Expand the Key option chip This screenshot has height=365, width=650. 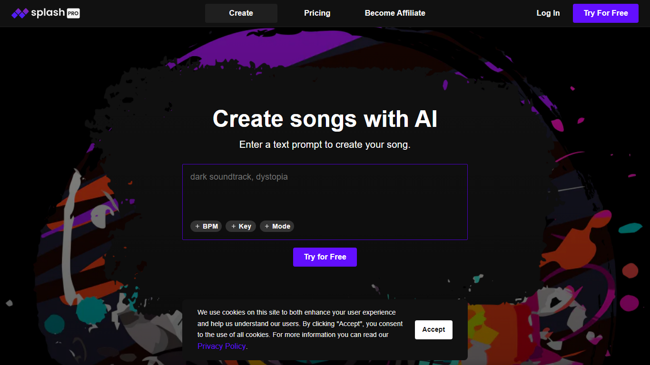(241, 226)
